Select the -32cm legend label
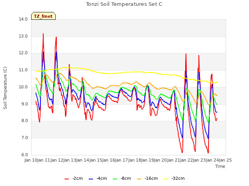Viewport: 249px width, 186px height. point(178,179)
